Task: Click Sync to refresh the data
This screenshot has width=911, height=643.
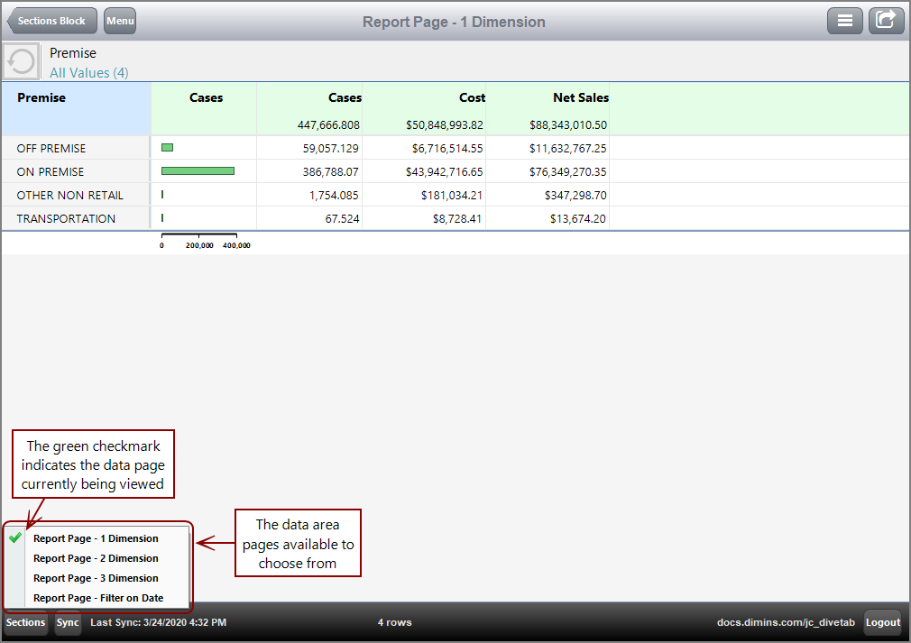Action: coord(67,622)
